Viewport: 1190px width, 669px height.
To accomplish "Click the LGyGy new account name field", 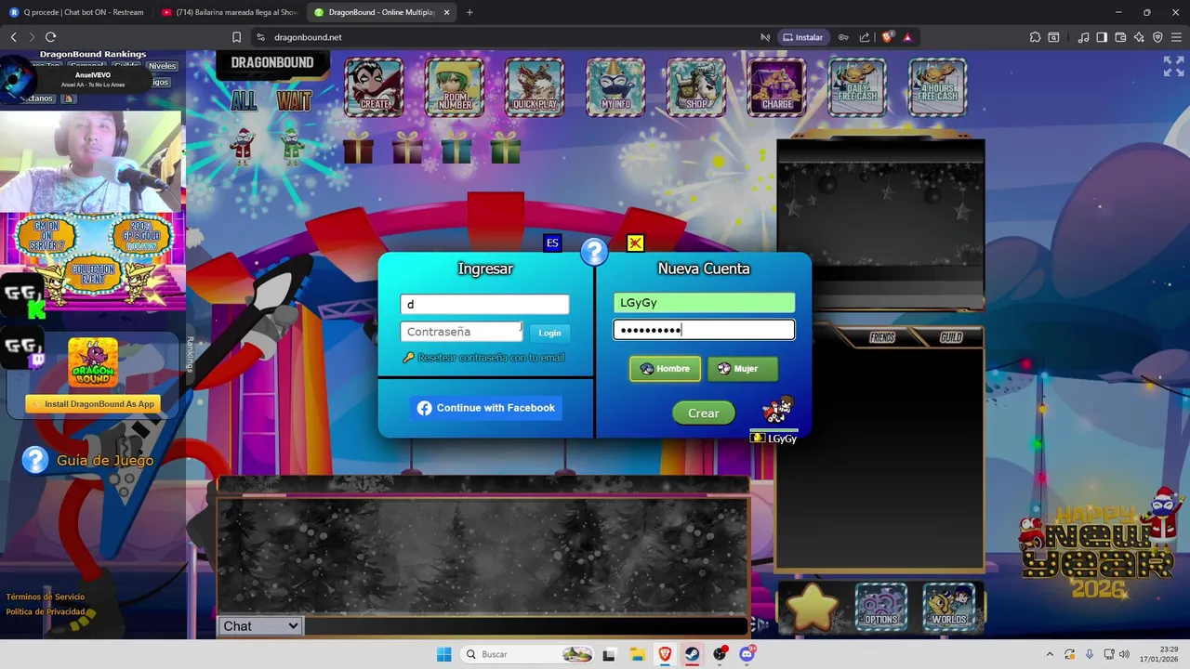I will [704, 303].
